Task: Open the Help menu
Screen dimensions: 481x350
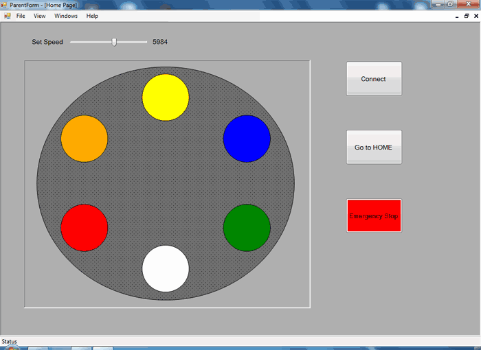Action: coord(92,16)
